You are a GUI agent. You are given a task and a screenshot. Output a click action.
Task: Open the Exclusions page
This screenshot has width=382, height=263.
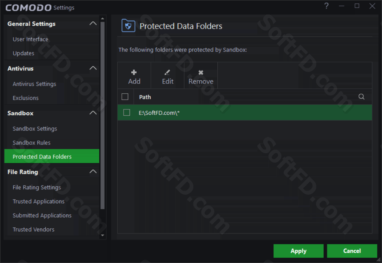click(26, 98)
